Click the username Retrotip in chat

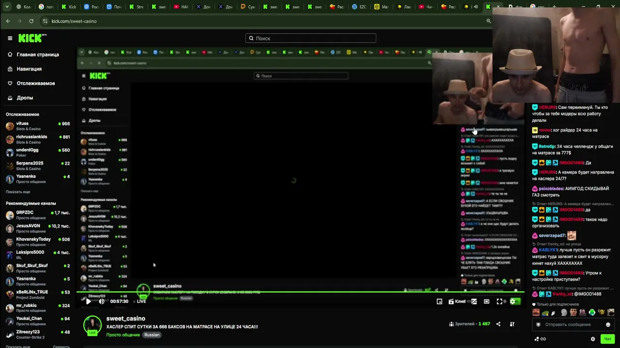point(547,146)
